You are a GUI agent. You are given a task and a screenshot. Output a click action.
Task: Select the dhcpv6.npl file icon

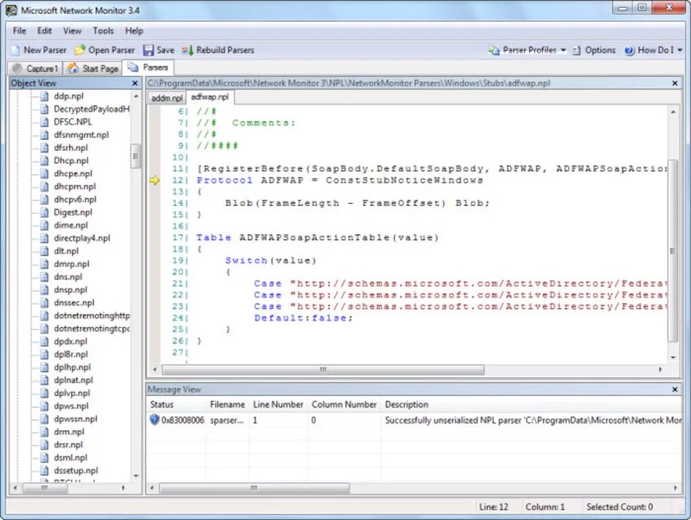tap(45, 199)
